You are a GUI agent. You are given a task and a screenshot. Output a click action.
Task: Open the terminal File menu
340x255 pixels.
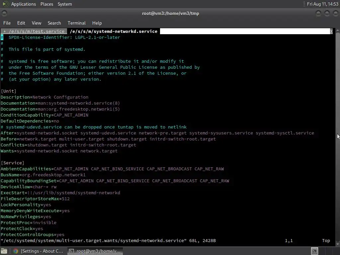tap(7, 23)
